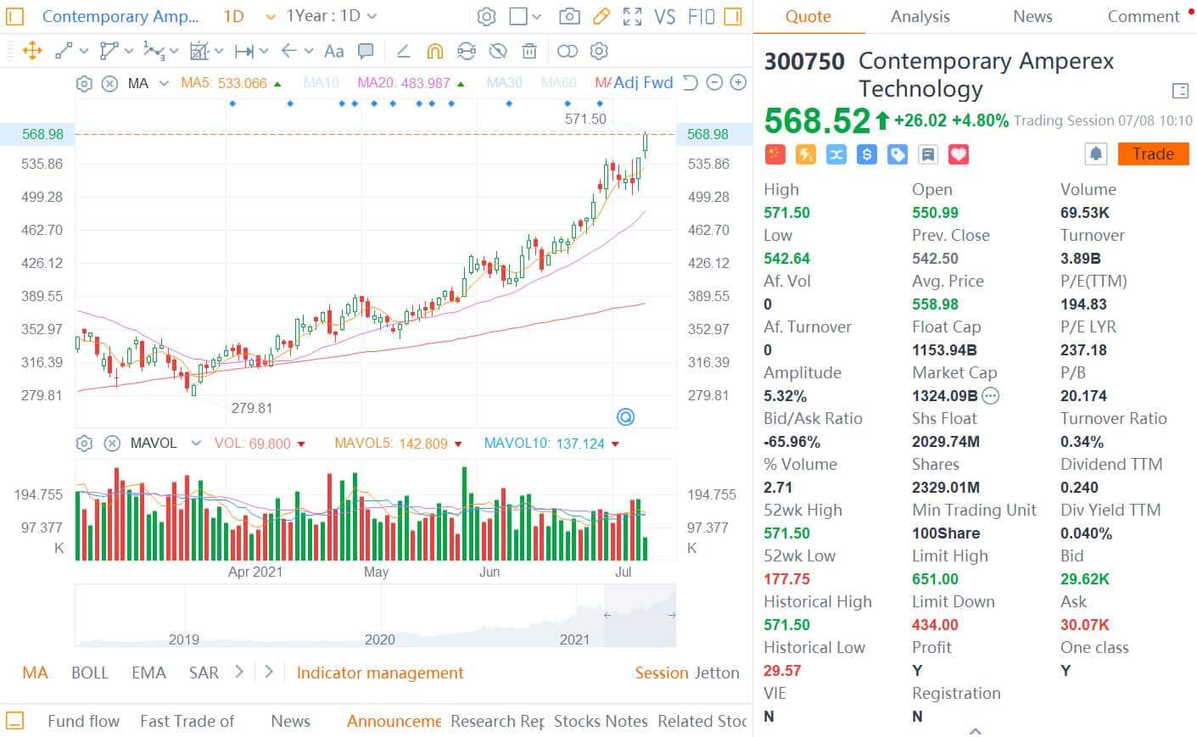Open Indicator management
This screenshot has height=737, width=1197.
pyautogui.click(x=380, y=673)
